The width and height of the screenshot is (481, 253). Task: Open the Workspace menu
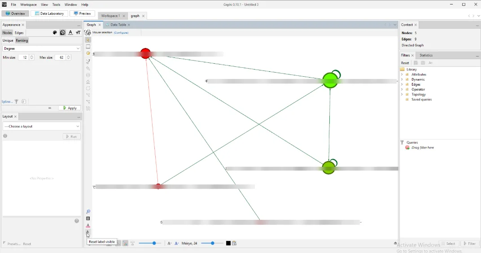tap(28, 4)
